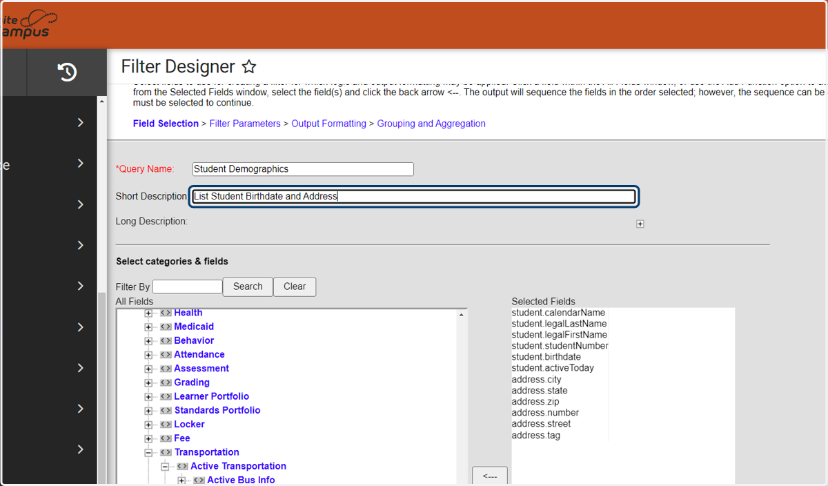Select the Active Bus Info node

(241, 480)
